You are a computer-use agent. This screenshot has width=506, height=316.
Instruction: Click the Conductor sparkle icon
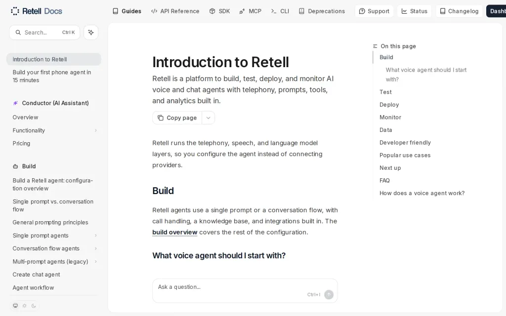pyautogui.click(x=15, y=103)
